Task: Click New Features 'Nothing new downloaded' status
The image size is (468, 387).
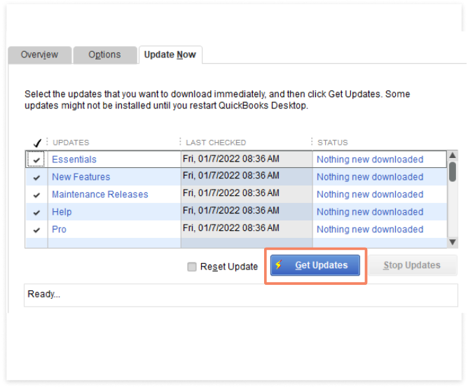Action: [x=370, y=177]
